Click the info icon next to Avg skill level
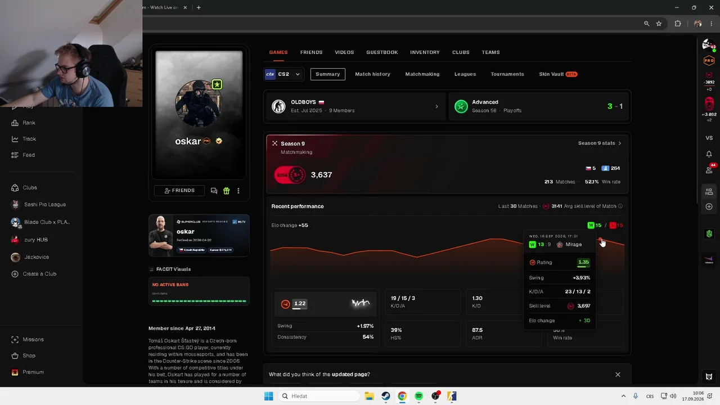 (x=620, y=206)
